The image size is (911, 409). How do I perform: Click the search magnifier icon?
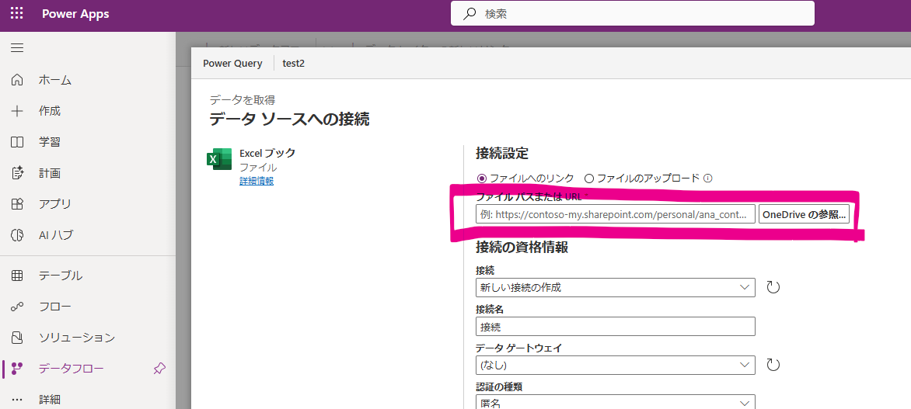click(x=469, y=14)
